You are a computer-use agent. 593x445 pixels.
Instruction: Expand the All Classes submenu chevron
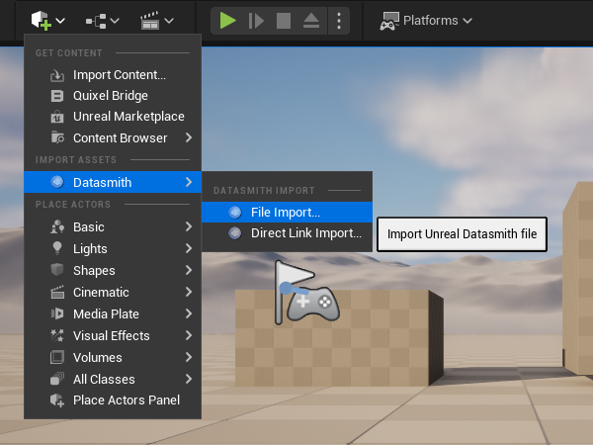[x=189, y=379]
